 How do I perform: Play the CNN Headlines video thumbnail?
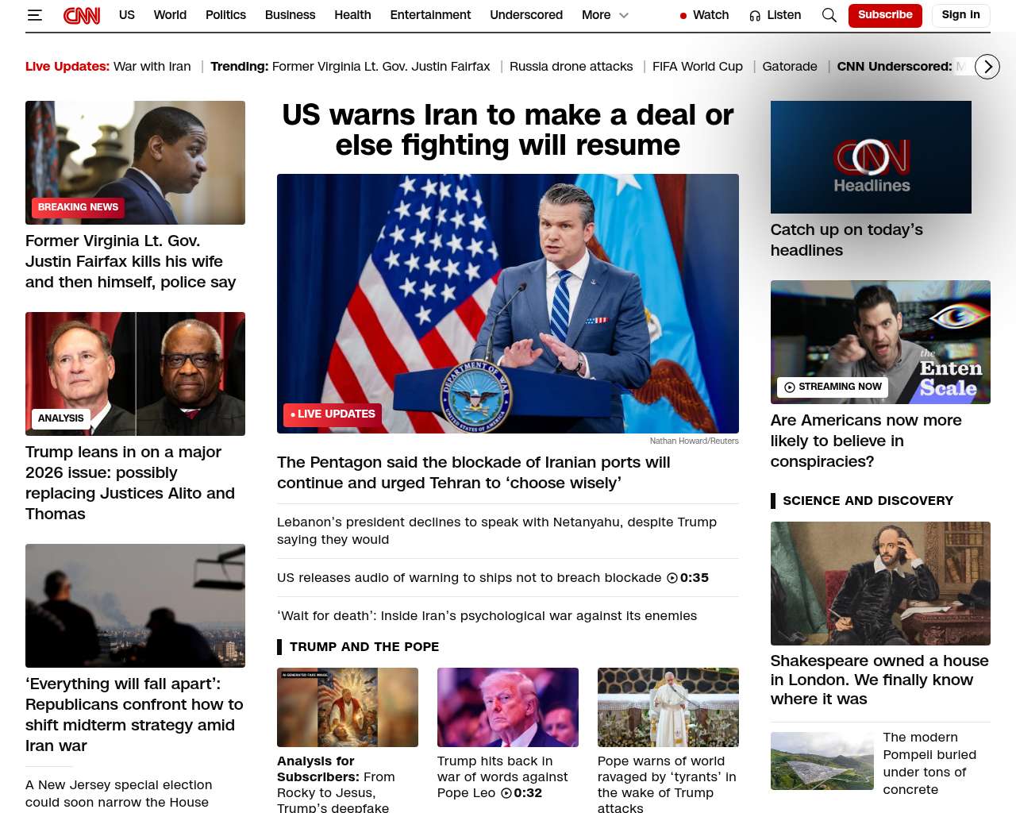pos(871,157)
